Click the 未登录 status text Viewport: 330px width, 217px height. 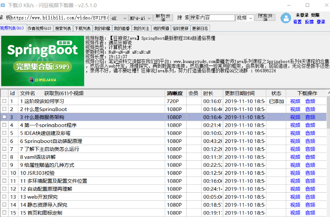tap(302, 15)
